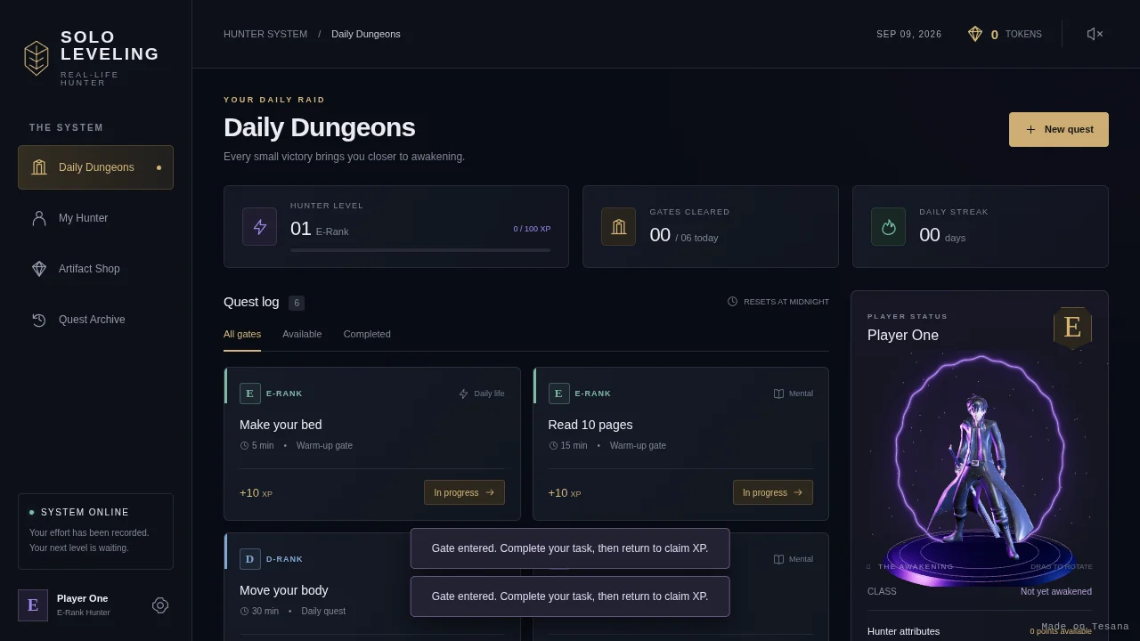Switch to the Available tab

tap(302, 334)
